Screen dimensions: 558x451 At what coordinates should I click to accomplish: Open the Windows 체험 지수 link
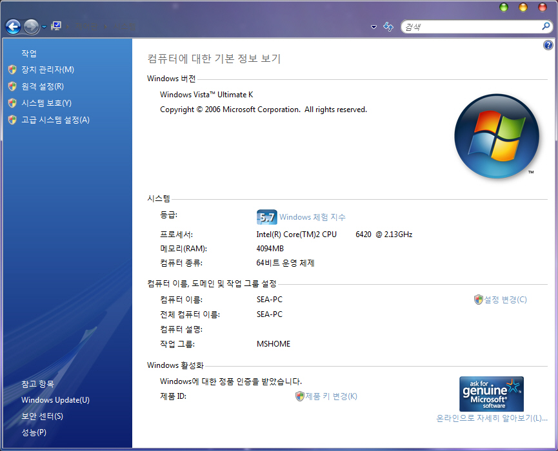312,217
